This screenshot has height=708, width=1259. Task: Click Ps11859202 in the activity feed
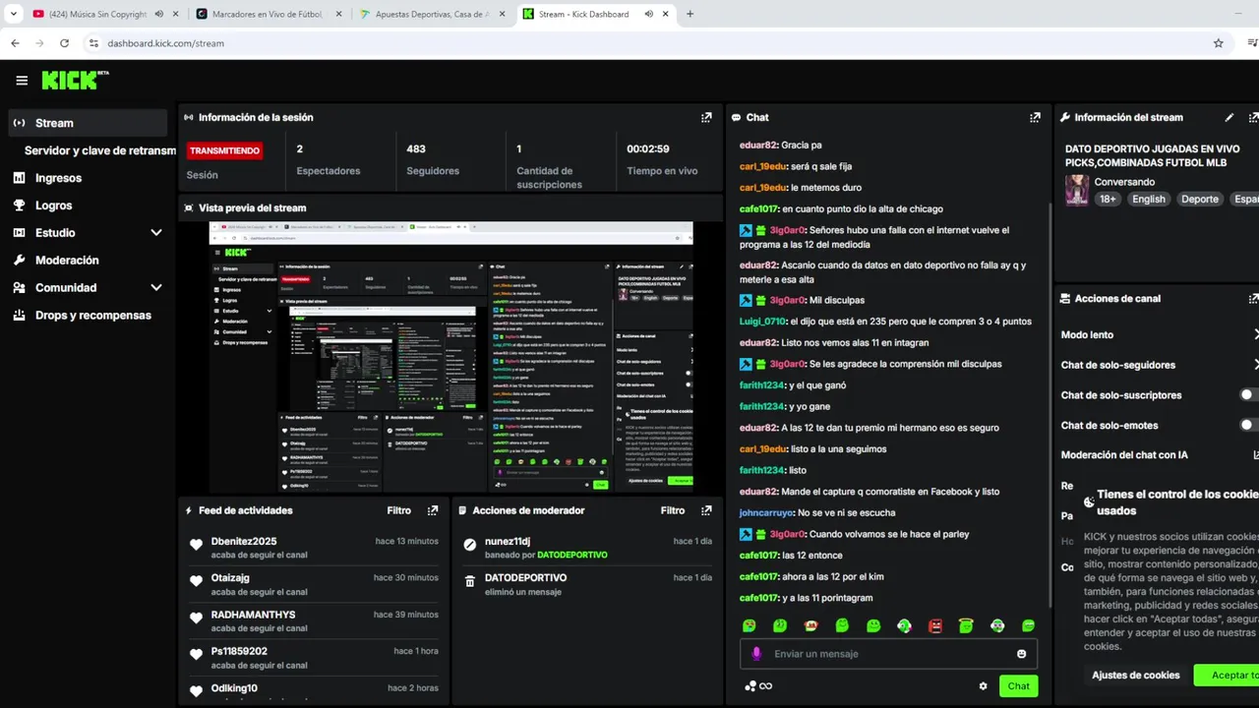coord(239,651)
